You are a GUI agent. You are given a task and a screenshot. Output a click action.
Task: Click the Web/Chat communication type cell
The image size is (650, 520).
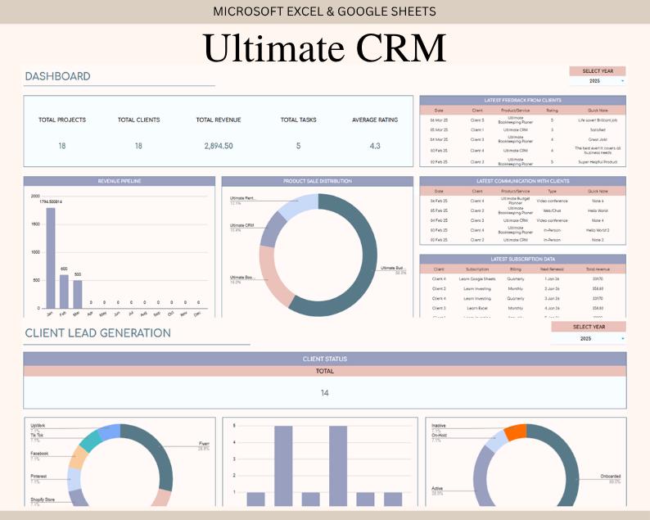click(552, 210)
